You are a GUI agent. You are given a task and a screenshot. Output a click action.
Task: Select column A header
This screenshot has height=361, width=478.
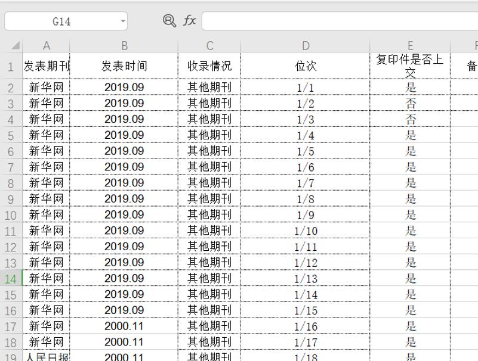47,45
